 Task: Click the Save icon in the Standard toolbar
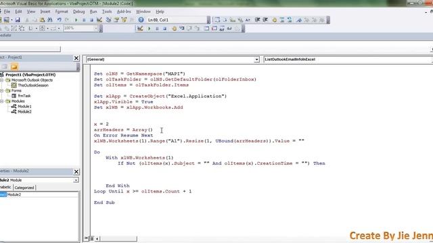point(18,20)
